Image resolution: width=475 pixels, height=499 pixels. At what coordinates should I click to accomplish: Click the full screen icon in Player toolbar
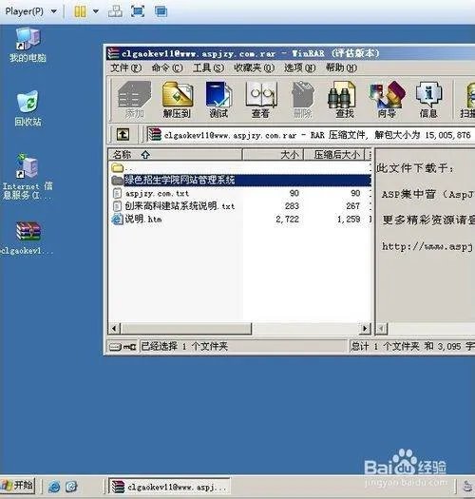[138, 11]
